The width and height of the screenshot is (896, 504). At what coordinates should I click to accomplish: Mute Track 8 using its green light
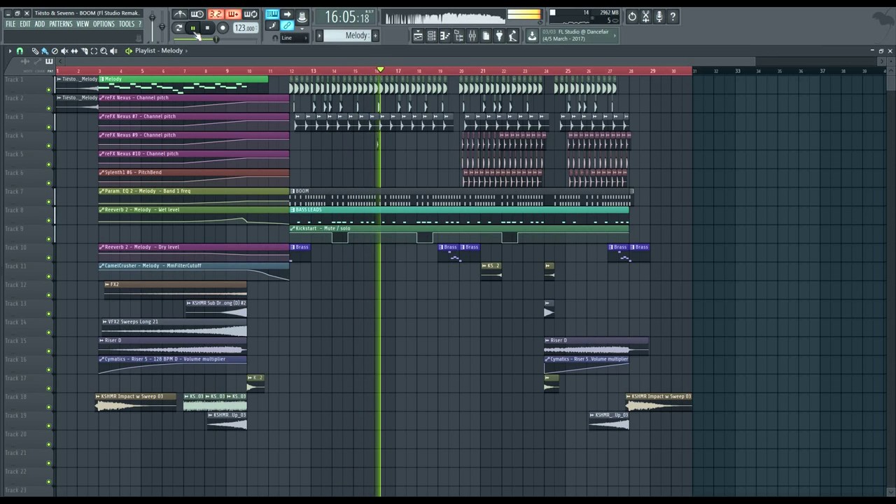(49, 220)
